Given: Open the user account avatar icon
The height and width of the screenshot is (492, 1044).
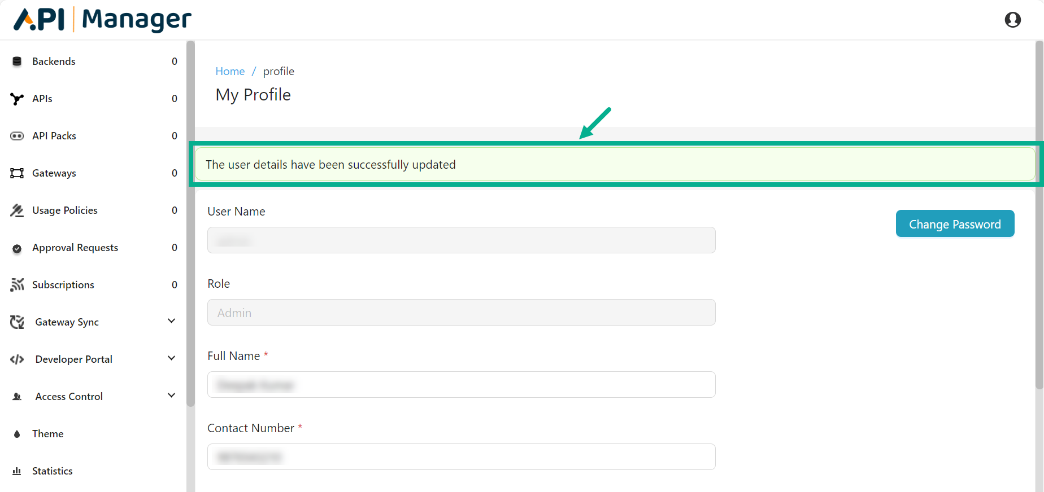Looking at the screenshot, I should tap(1012, 20).
